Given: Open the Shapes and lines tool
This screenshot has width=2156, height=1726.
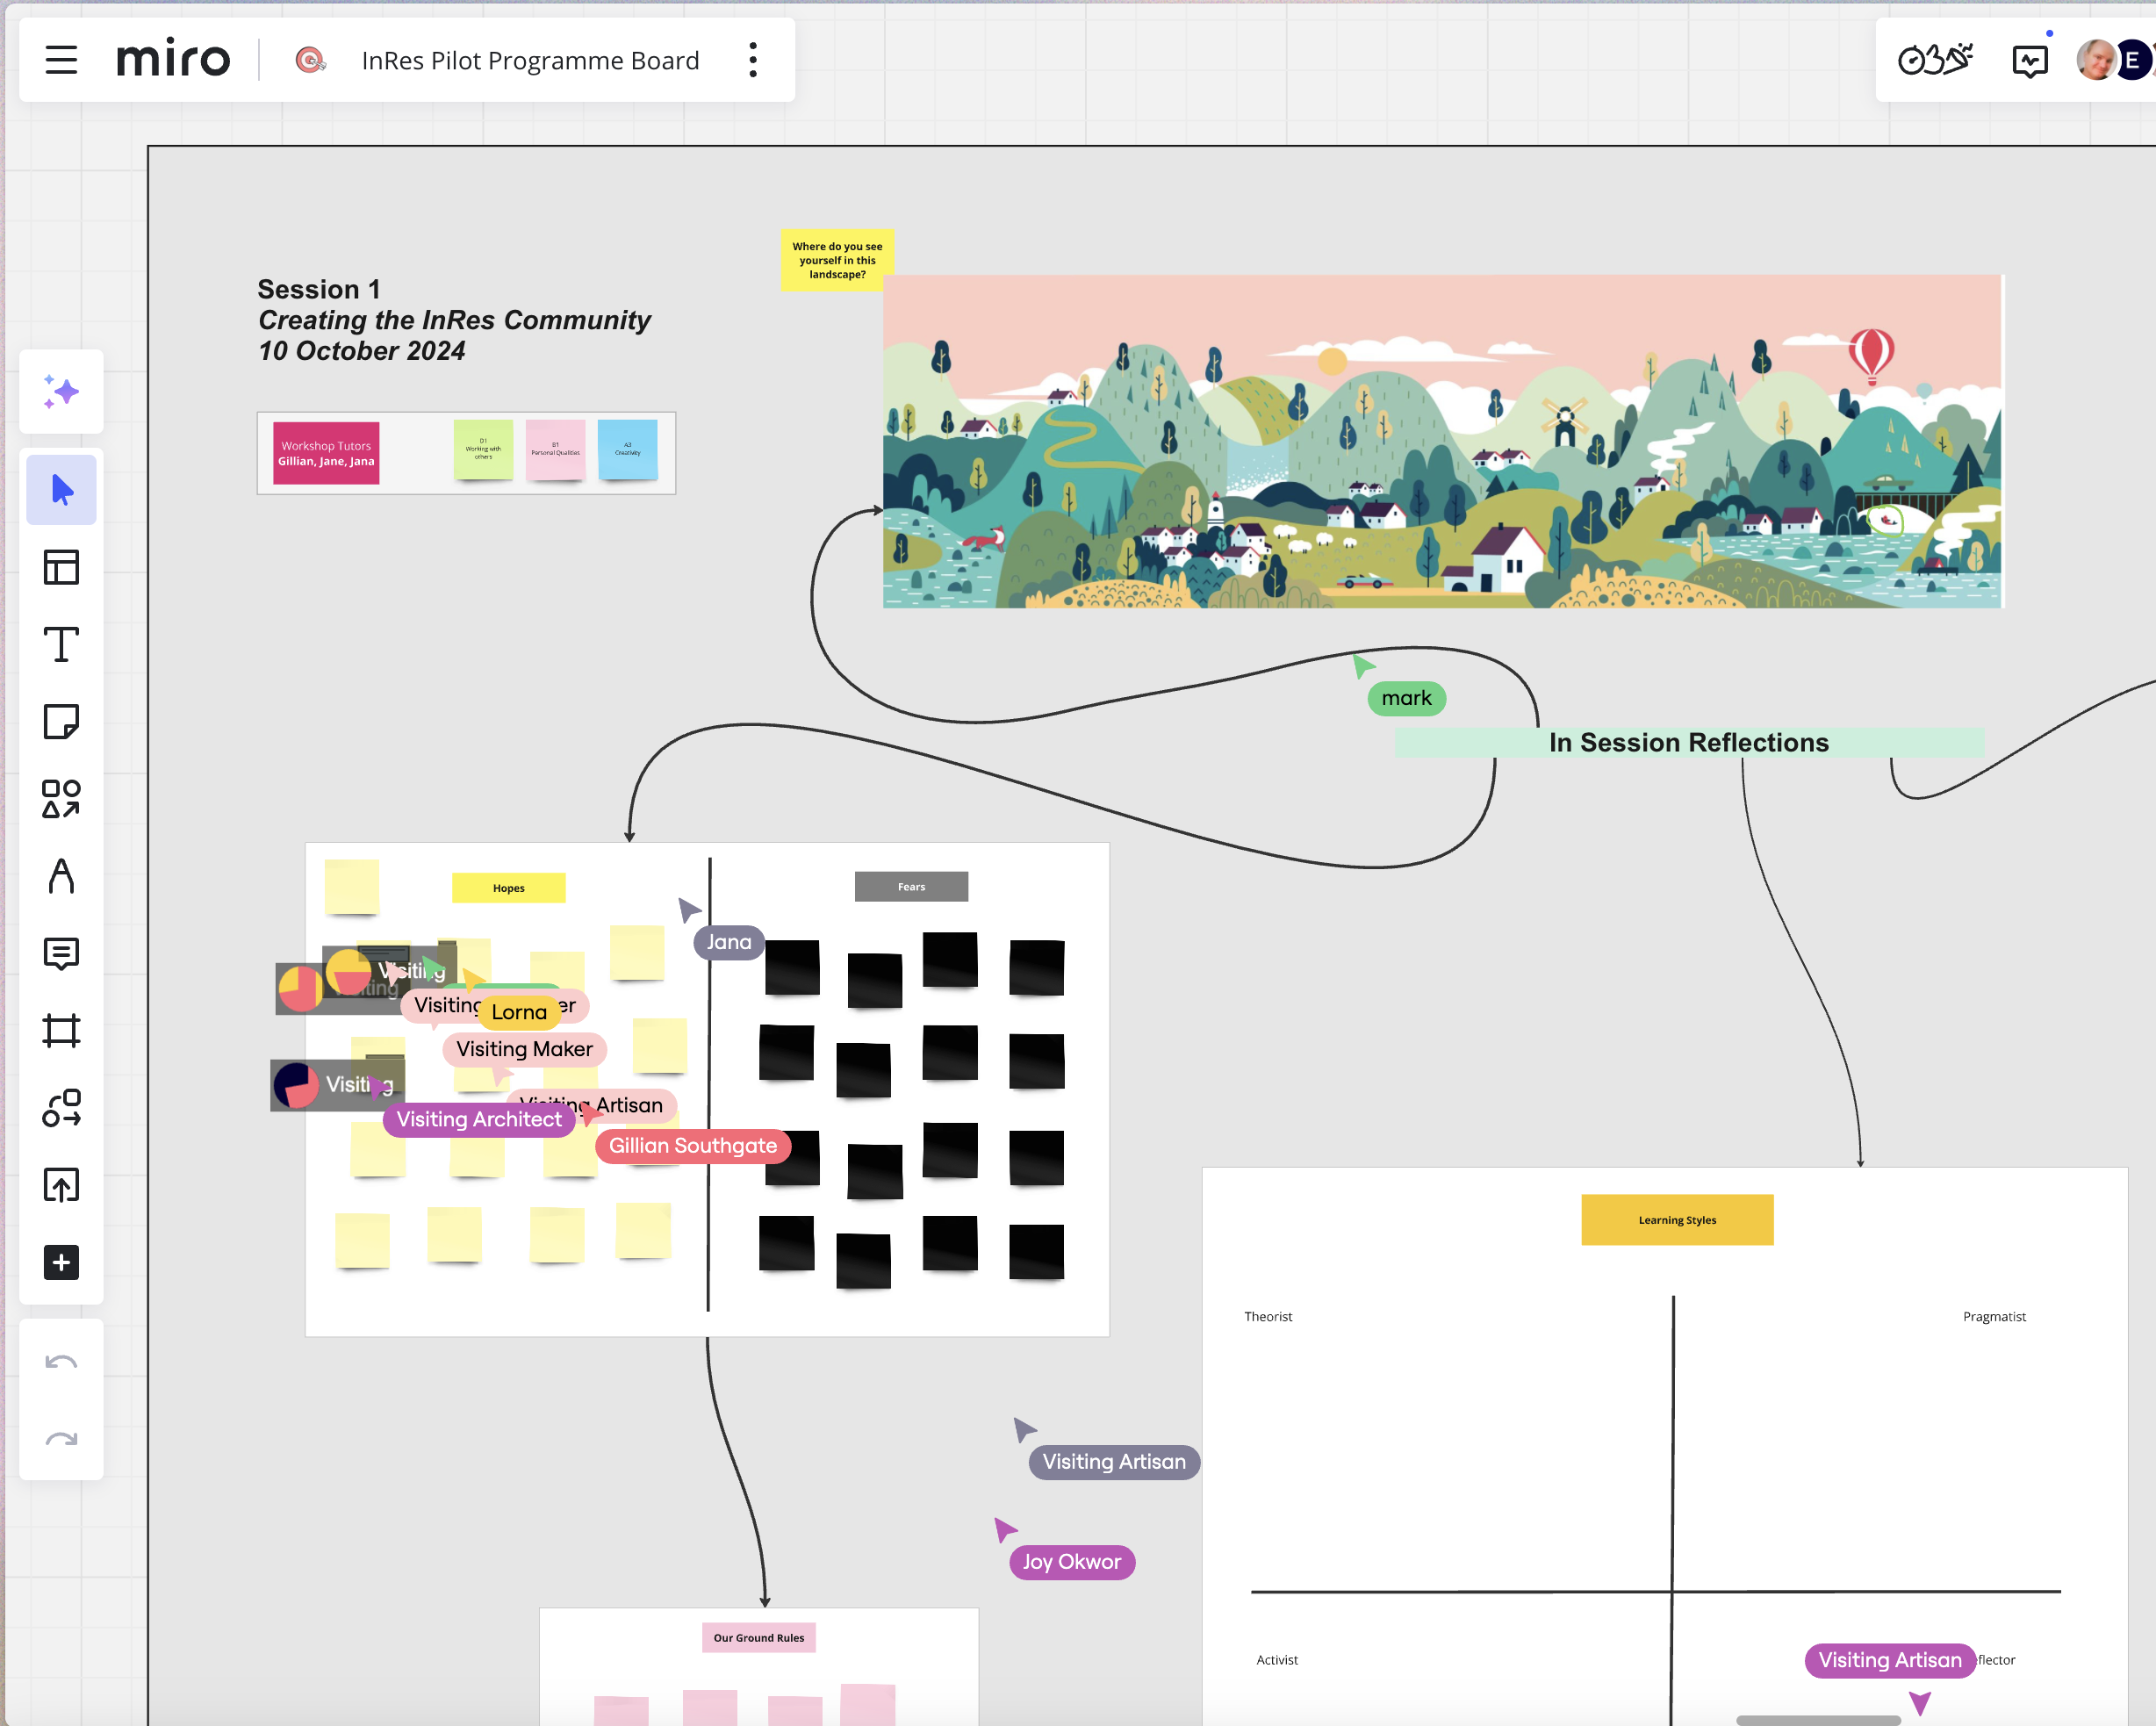Looking at the screenshot, I should click(x=61, y=799).
